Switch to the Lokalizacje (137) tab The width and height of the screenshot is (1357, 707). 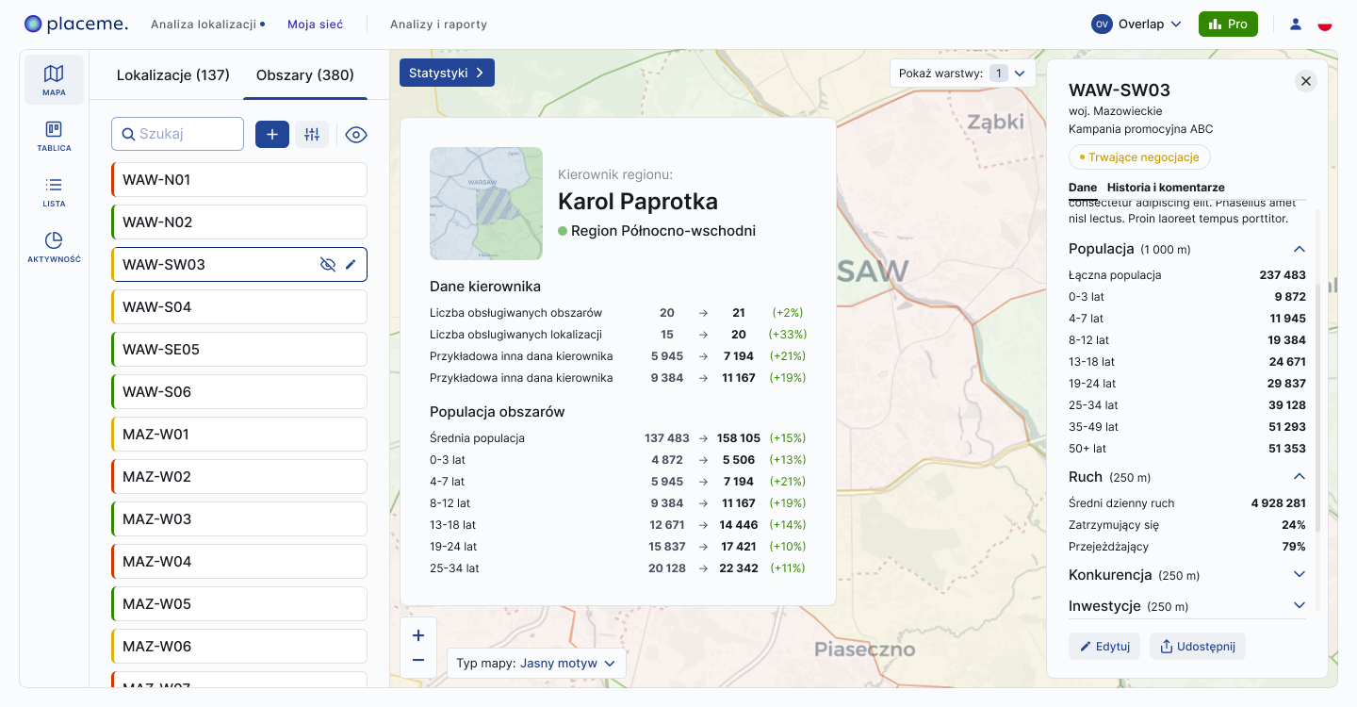click(x=172, y=74)
